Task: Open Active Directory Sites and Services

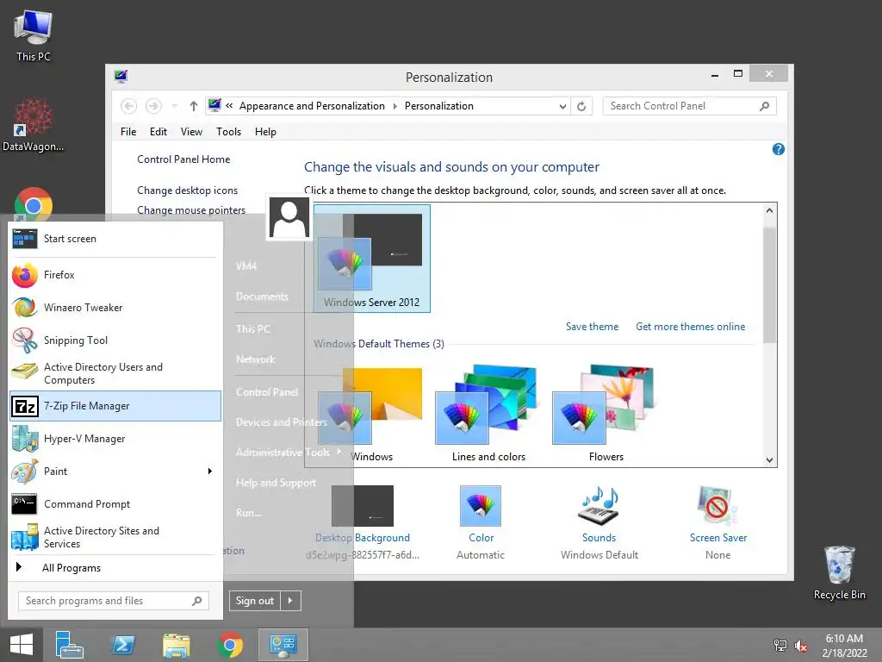Action: 115,537
